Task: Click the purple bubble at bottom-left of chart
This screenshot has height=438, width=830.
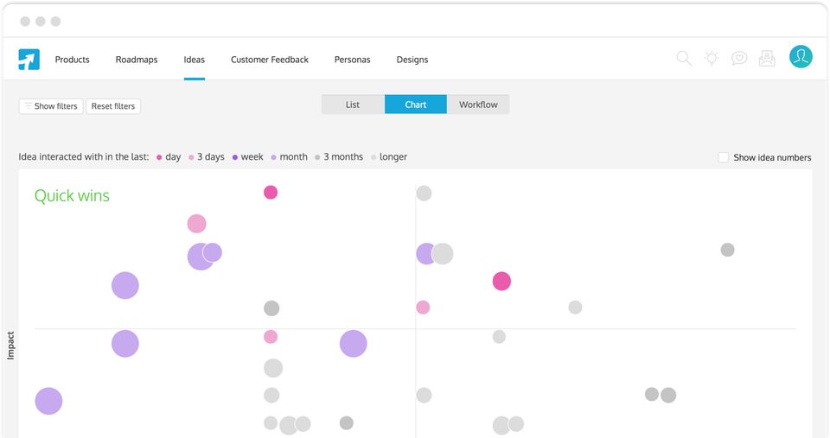Action: tap(48, 401)
